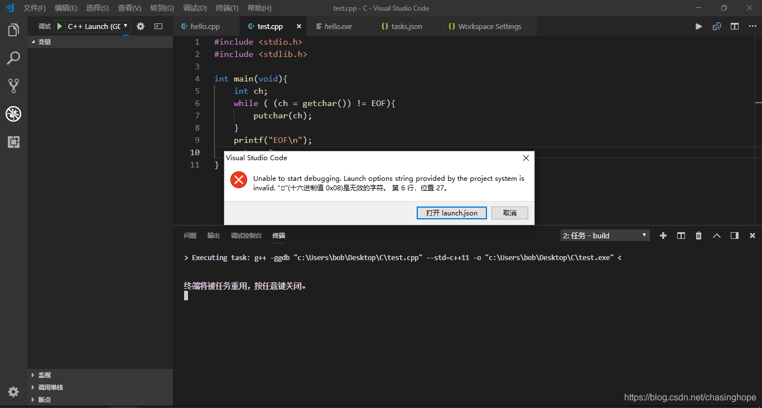Screen dimensions: 762x408
Task: Open the Source Control view
Action: coord(13,85)
